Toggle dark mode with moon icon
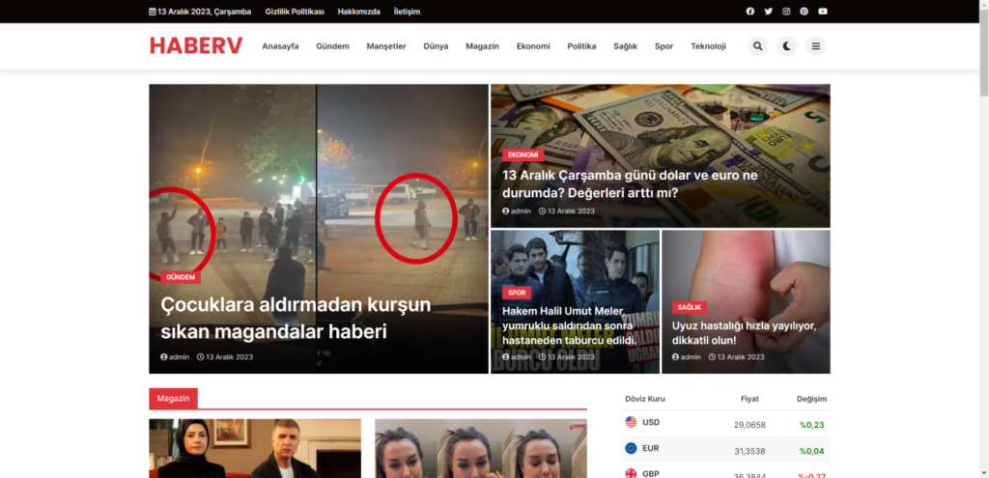Viewport: 989px width, 478px height. point(787,46)
